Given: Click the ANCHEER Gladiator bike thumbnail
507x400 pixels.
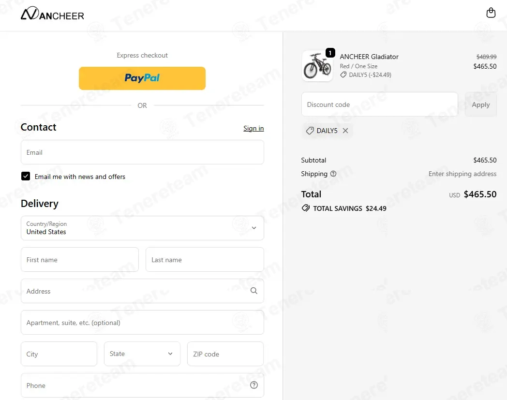Looking at the screenshot, I should pos(317,66).
